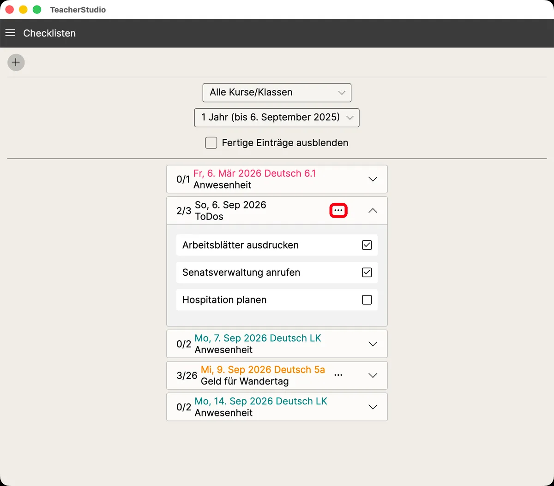Viewport: 554px width, 486px height.
Task: Minimize the TeacherStudio window
Action: (23, 10)
